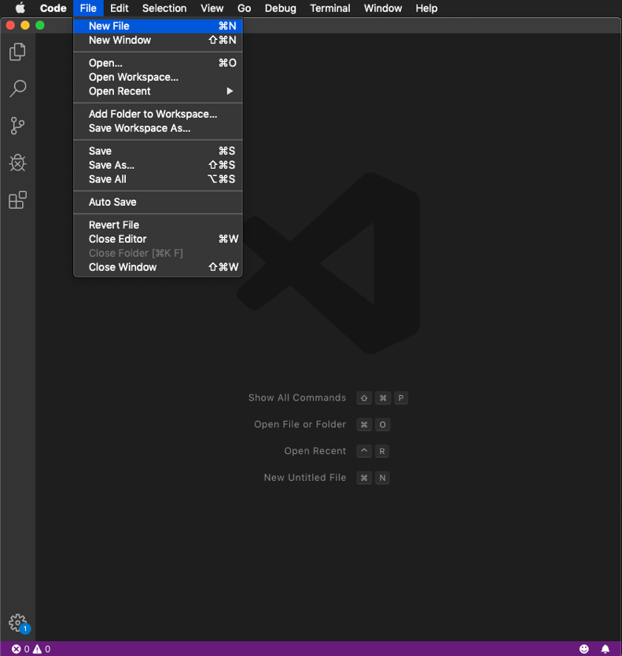Select New File from the File menu
Image resolution: width=622 pixels, height=656 pixels.
158,26
